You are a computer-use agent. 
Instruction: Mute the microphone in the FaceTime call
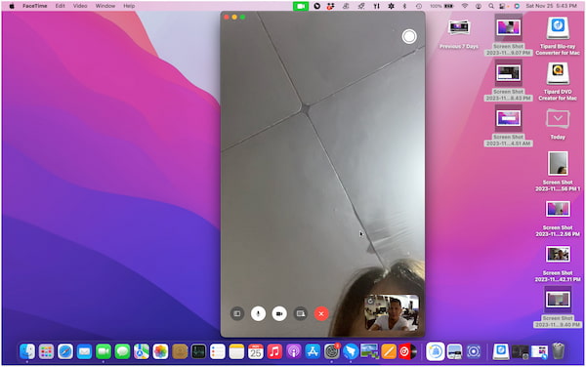click(x=258, y=313)
